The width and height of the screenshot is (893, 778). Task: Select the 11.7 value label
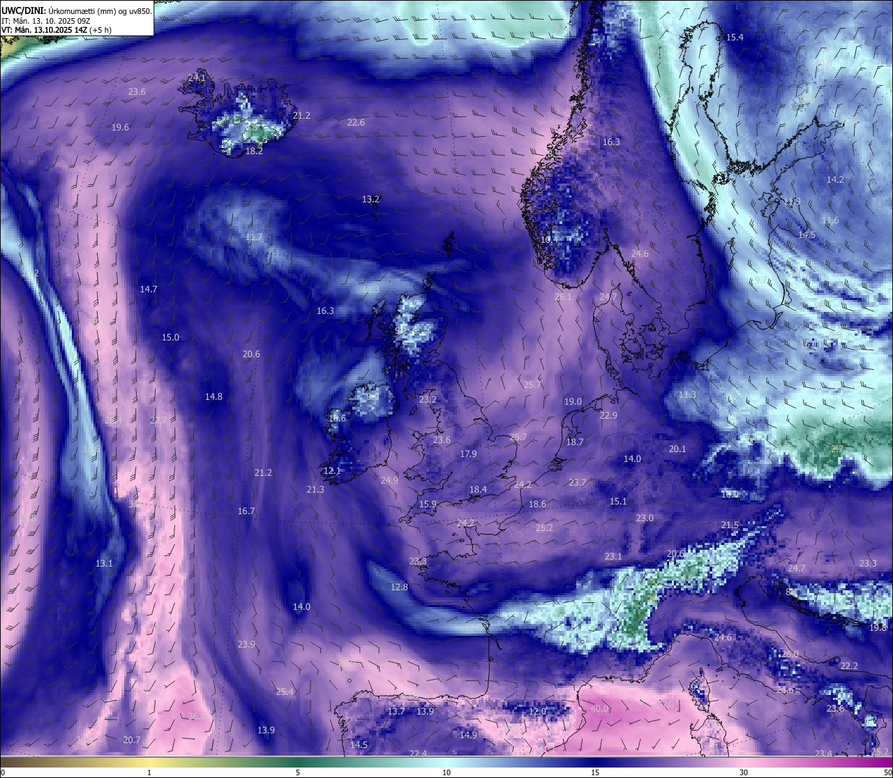pos(254,237)
